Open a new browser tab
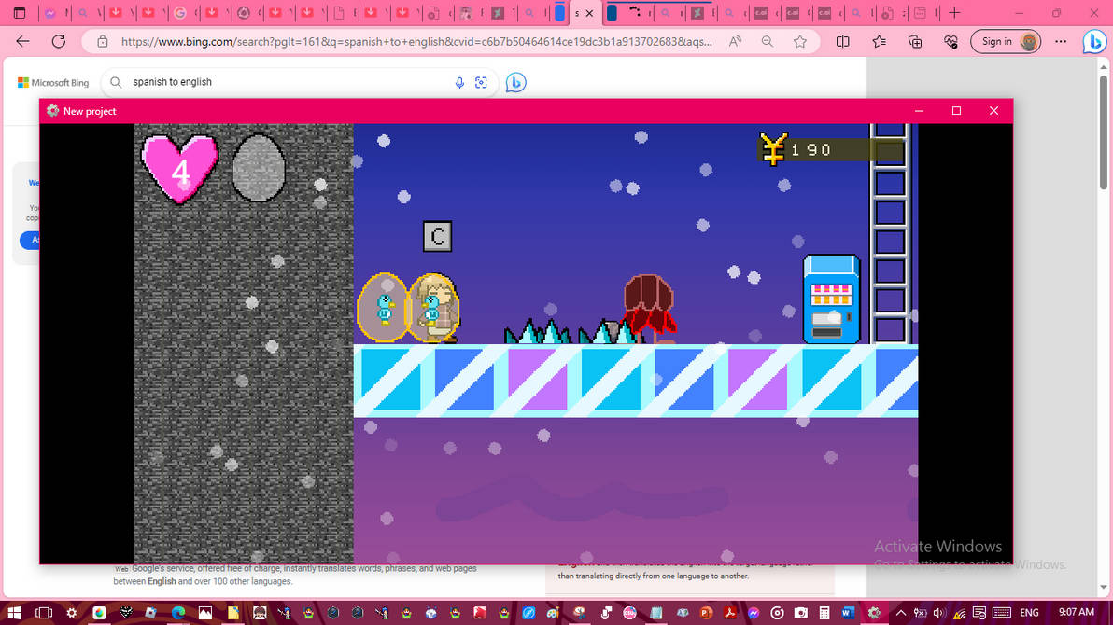The image size is (1113, 625). (x=954, y=13)
